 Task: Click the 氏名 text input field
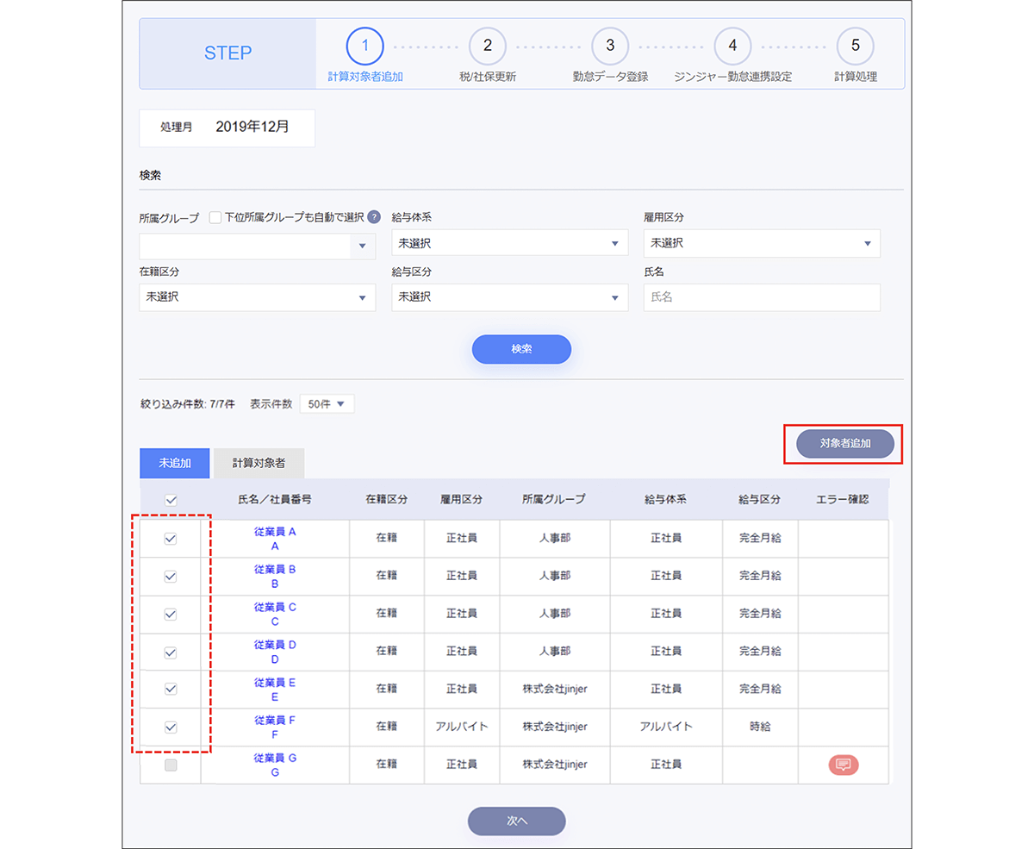click(761, 297)
